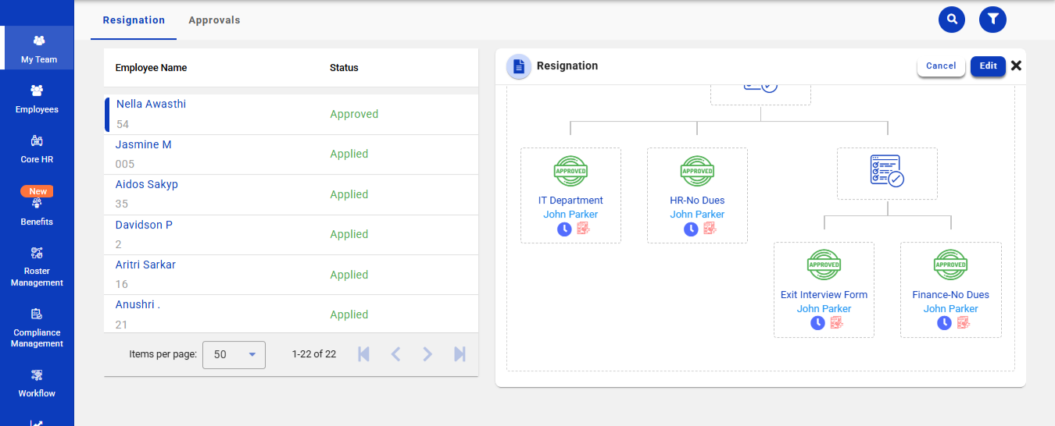
Task: Open the Workflow sidebar item
Action: pos(37,384)
